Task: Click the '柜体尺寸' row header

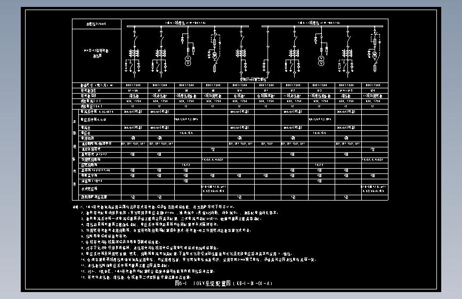Action: coord(96,85)
